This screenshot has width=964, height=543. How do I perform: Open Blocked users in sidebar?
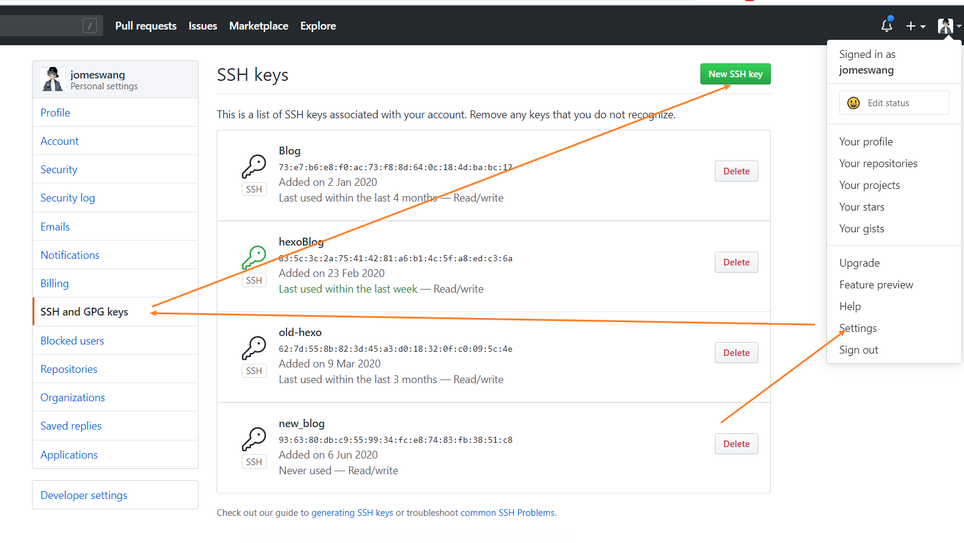pyautogui.click(x=115, y=341)
